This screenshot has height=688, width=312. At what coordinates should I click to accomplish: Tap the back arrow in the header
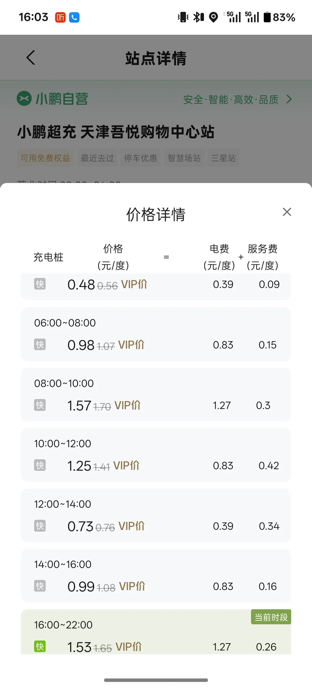coord(31,58)
